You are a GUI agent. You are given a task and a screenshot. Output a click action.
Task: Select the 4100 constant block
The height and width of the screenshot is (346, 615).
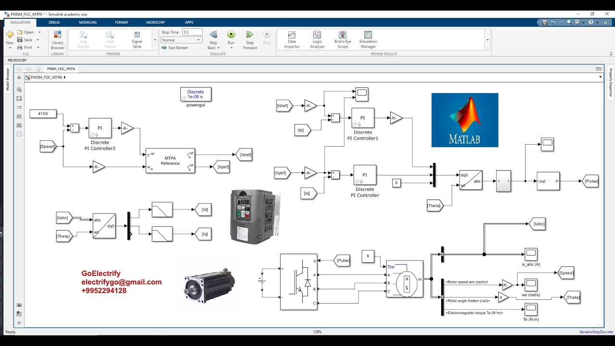coord(43,114)
